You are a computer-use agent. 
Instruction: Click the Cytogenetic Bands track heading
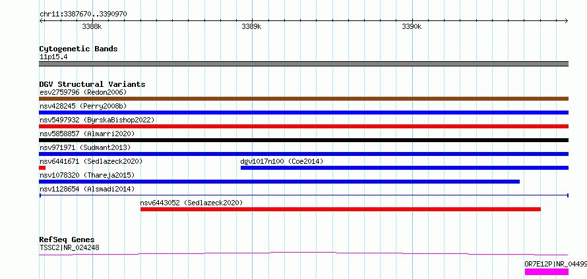78,49
